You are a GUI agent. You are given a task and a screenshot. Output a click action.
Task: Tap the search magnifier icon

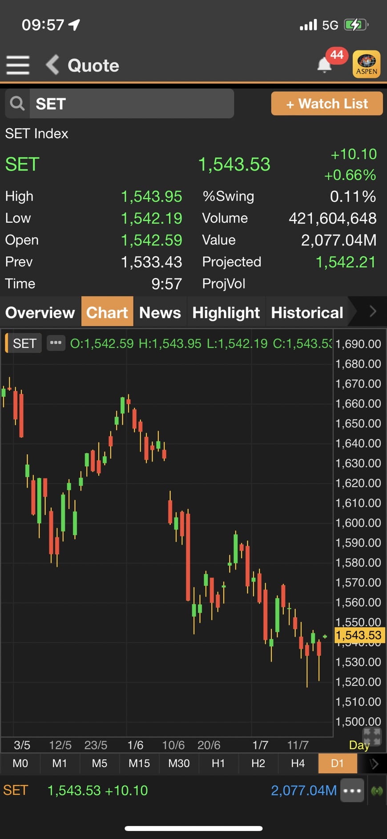point(17,103)
